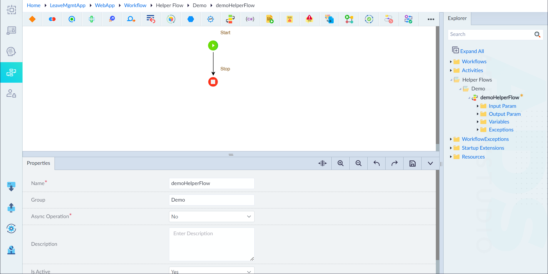
Task: Save the helper flow
Action: pos(412,163)
